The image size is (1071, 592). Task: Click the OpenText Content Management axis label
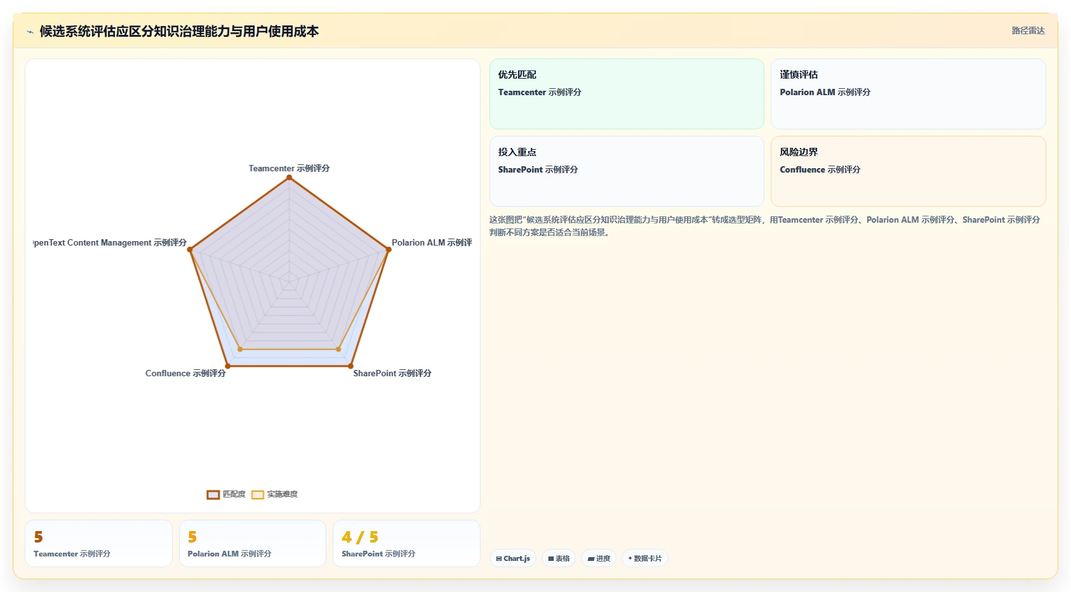coord(110,242)
